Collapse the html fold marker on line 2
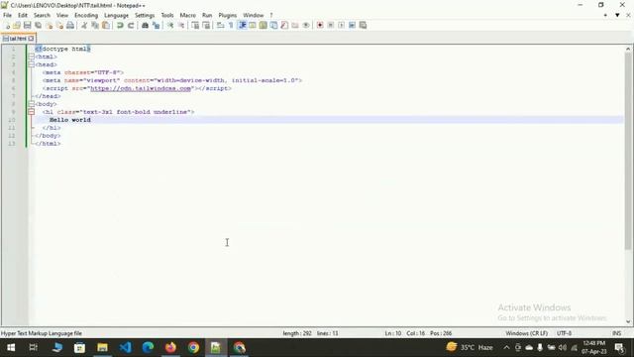The image size is (634, 357). click(x=31, y=57)
